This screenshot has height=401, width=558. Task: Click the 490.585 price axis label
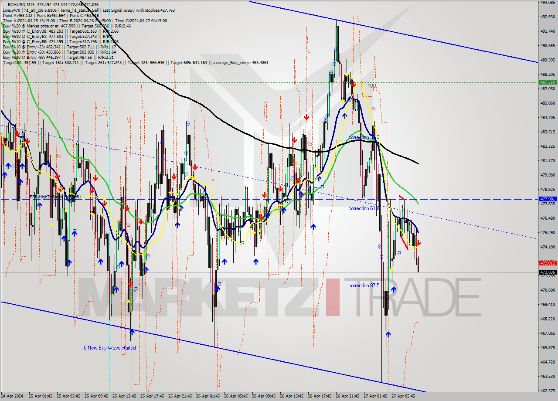coord(548,46)
